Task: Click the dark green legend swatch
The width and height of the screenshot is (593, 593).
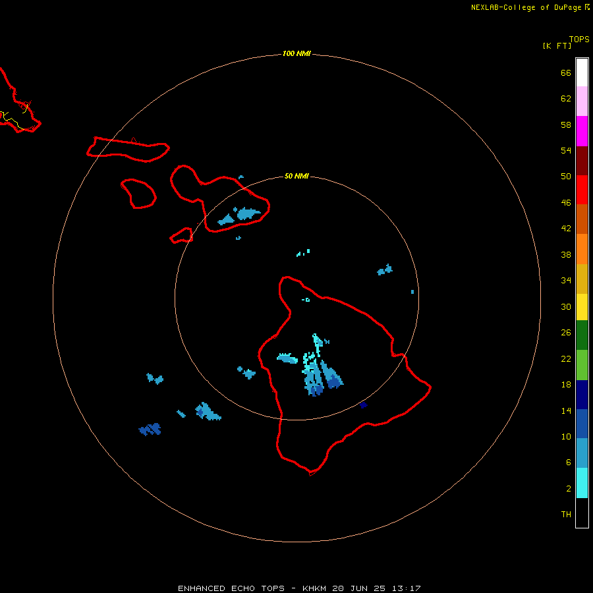Action: tap(582, 335)
